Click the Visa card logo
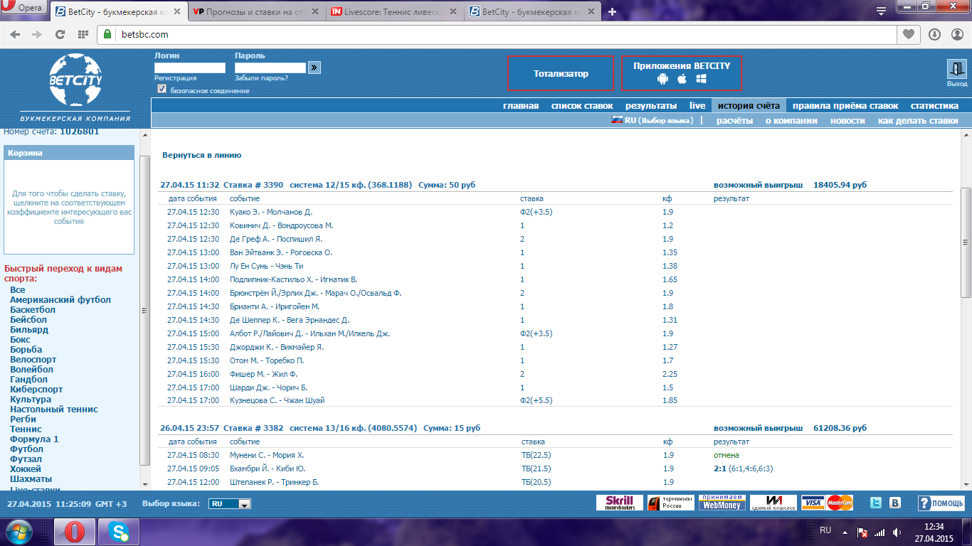The width and height of the screenshot is (972, 546). coord(814,503)
